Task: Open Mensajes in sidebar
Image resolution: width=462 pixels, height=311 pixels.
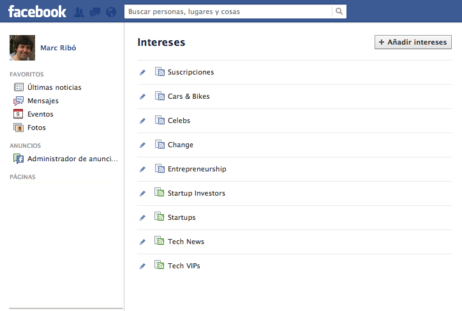Action: pos(43,101)
